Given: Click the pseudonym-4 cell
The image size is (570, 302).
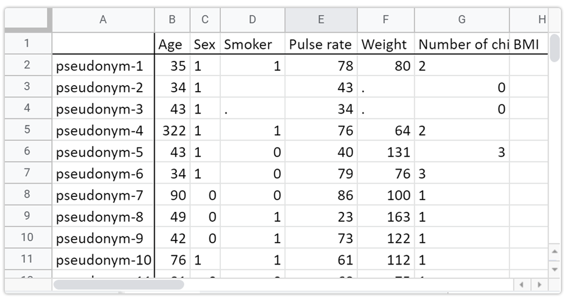Looking at the screenshot, I should (x=103, y=130).
